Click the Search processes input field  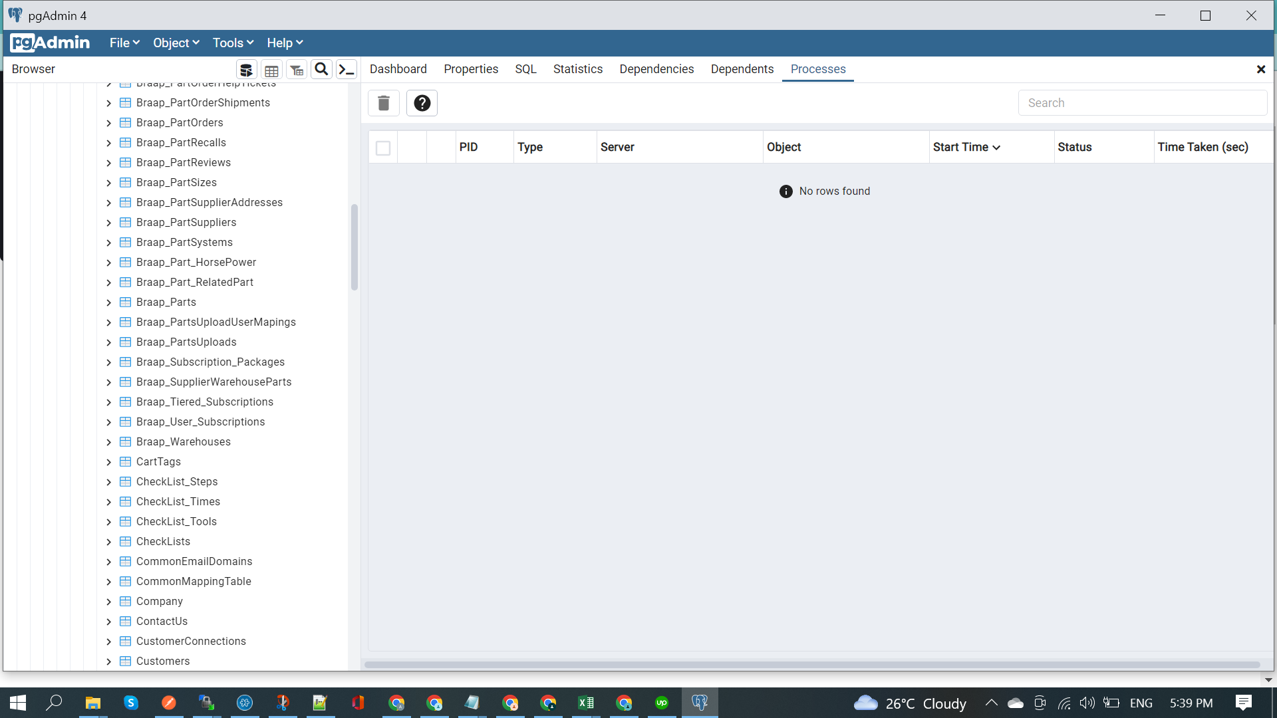click(x=1142, y=103)
